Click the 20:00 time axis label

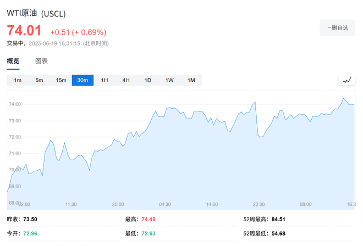pyautogui.click(x=118, y=205)
